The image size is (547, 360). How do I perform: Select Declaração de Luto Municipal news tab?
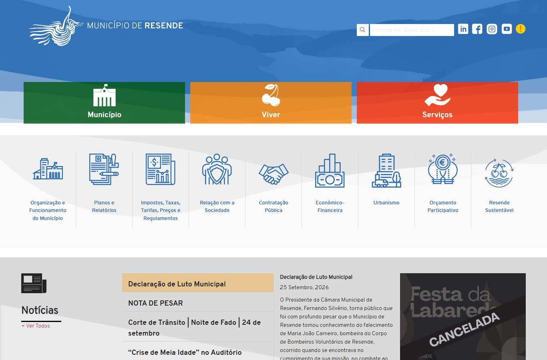pos(198,283)
